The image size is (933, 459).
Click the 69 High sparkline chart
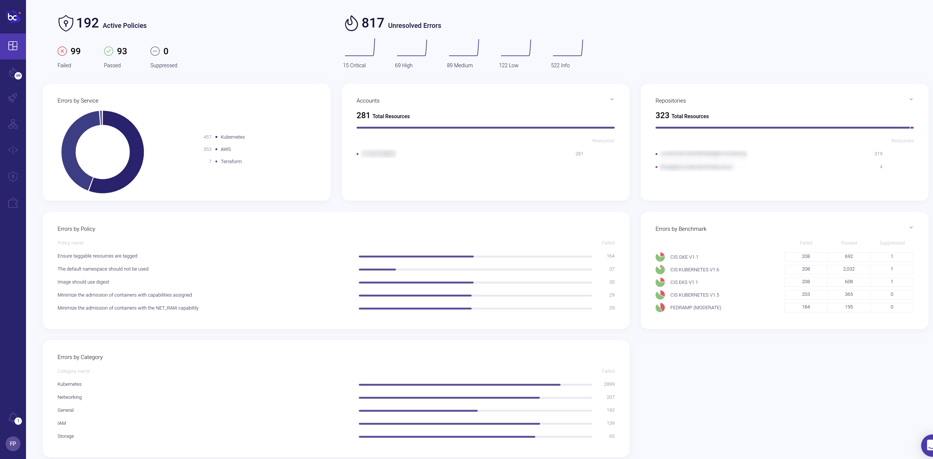412,47
